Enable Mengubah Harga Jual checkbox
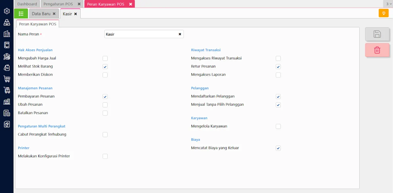The image size is (393, 193). point(105,59)
